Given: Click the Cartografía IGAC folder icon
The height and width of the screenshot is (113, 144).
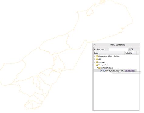Looking at the screenshot, I should click(x=99, y=68).
